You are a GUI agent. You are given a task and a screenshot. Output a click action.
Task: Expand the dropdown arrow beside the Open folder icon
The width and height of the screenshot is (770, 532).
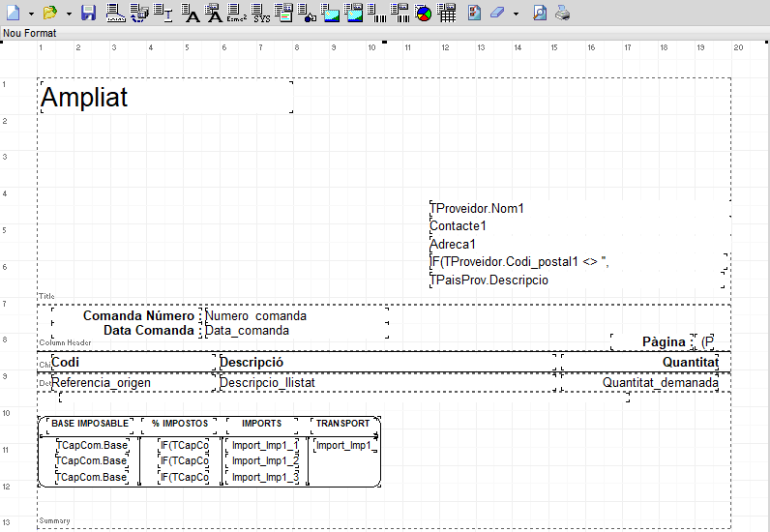click(69, 14)
